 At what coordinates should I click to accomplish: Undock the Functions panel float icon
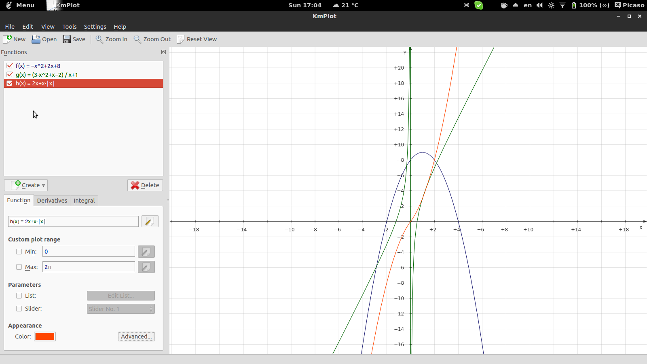coord(163,52)
